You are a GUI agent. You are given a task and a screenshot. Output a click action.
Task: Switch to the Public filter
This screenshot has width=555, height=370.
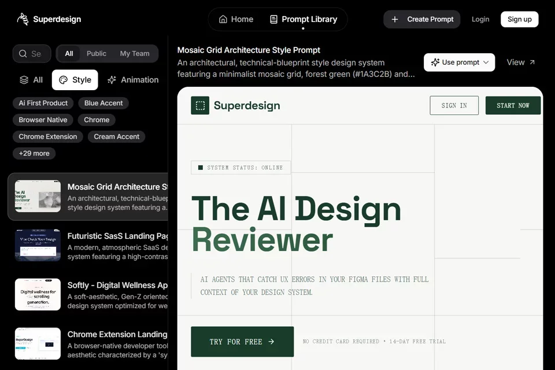97,53
